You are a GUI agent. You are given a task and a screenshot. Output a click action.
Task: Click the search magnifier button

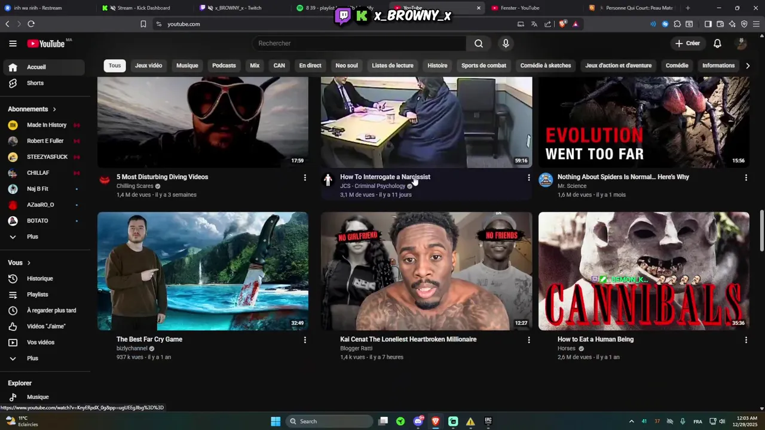pyautogui.click(x=479, y=43)
